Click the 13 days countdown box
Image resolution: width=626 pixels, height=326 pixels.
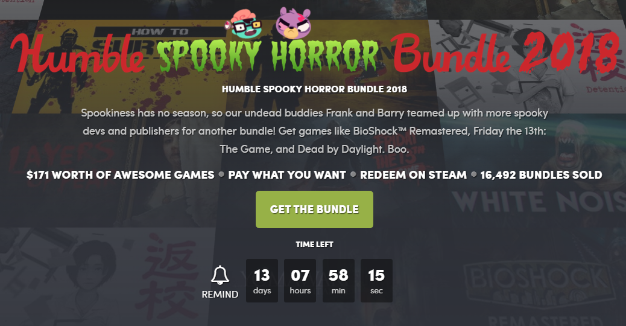[x=262, y=281]
